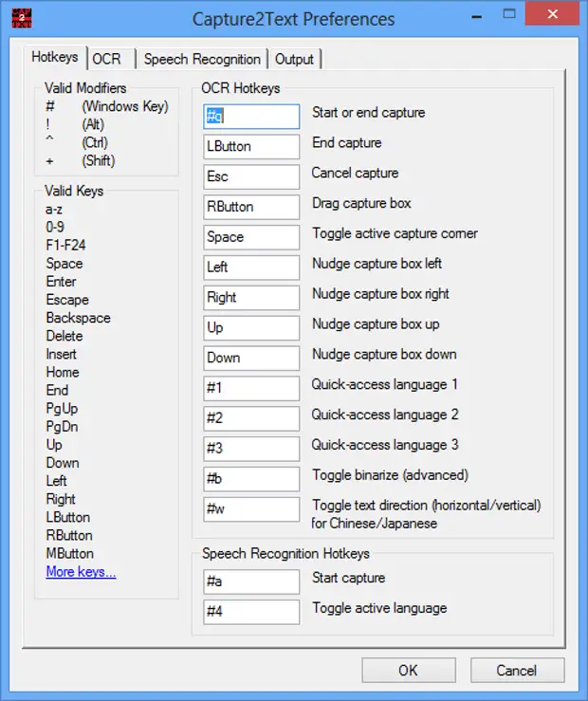Click the Cancel capture Esc field
This screenshot has height=701, width=588.
click(x=251, y=176)
